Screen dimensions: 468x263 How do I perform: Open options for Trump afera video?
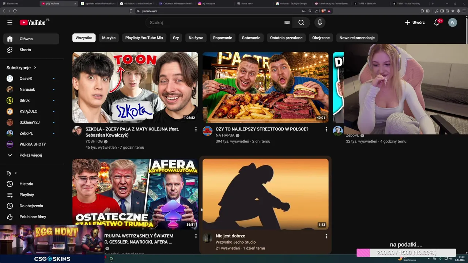click(x=196, y=236)
